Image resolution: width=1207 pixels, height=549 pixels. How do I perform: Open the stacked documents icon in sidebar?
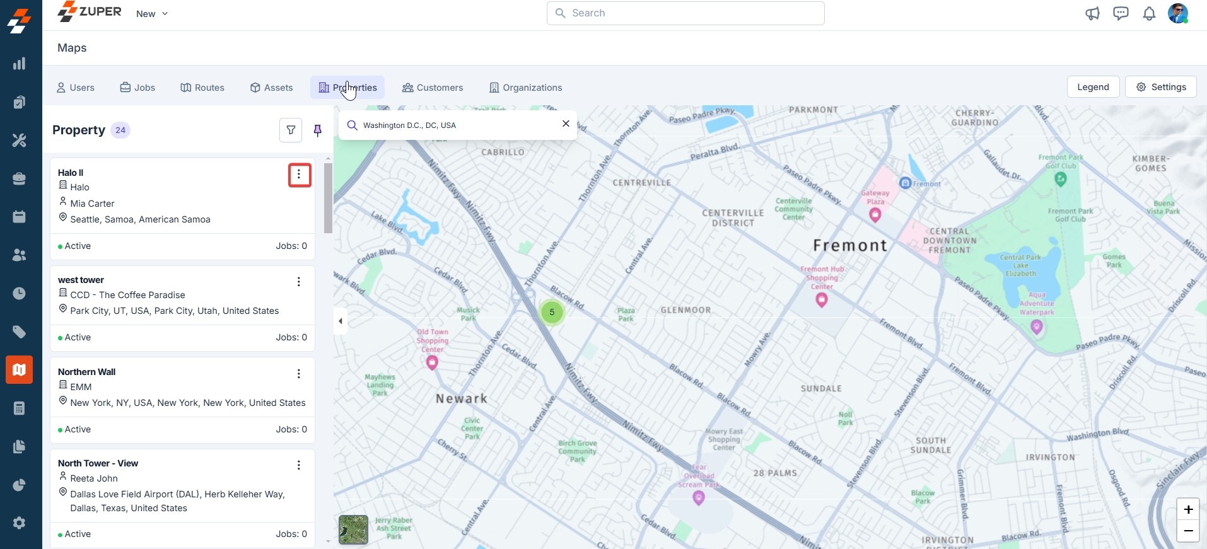[20, 446]
